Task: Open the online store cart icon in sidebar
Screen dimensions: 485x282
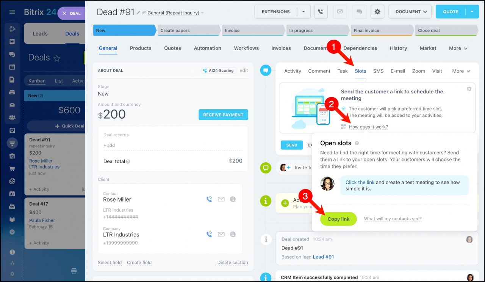Action: click(12, 169)
